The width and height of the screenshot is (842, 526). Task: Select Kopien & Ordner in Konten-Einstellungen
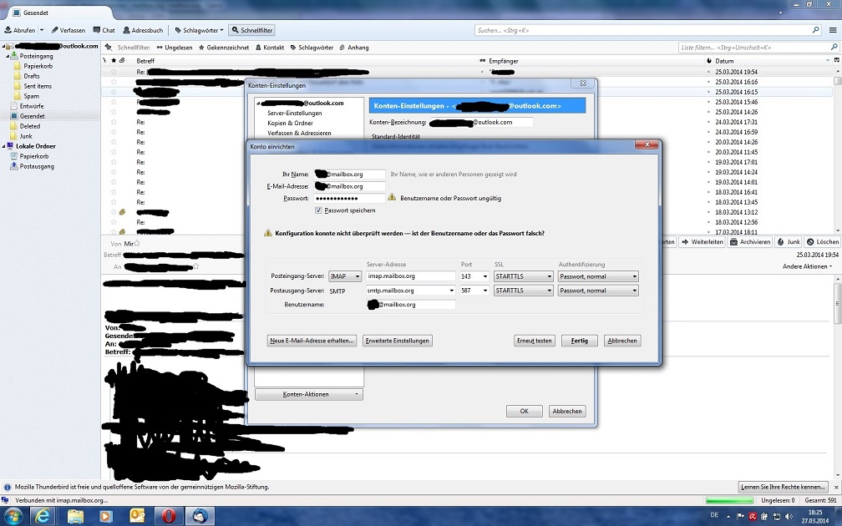(290, 123)
